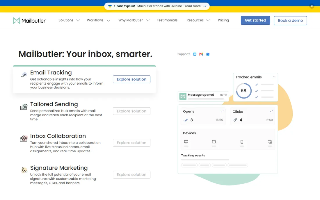The image size is (320, 200).
Task: Click the Tailored Sending envelope icon
Action: pyautogui.click(x=24, y=107)
